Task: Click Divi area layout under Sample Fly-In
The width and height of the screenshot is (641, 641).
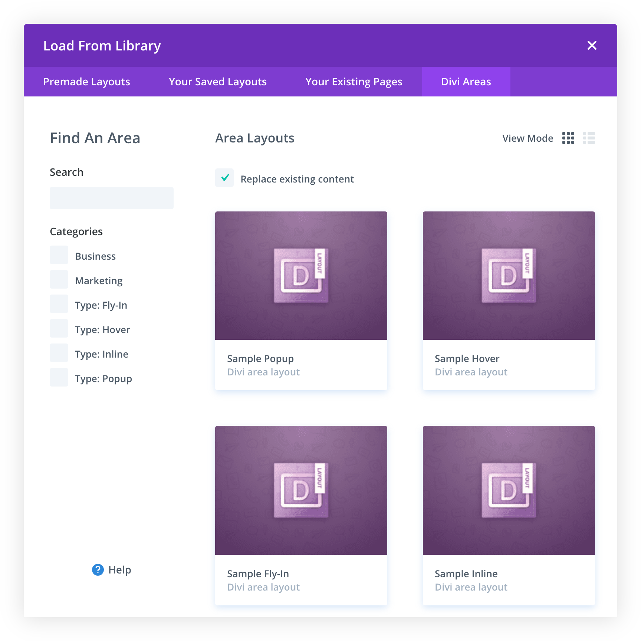Action: pyautogui.click(x=263, y=587)
